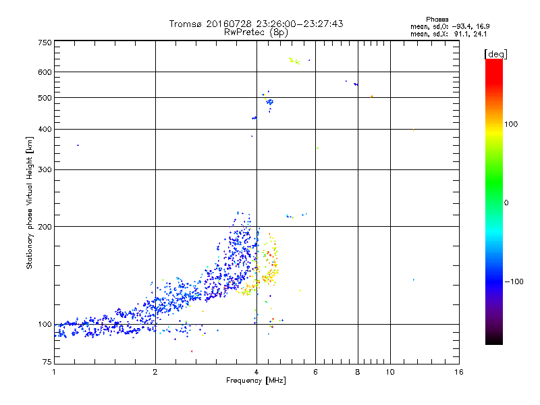Click the yellow-green echo cluster above 600 km
Viewport: 540px width, 405px height.
click(x=294, y=61)
